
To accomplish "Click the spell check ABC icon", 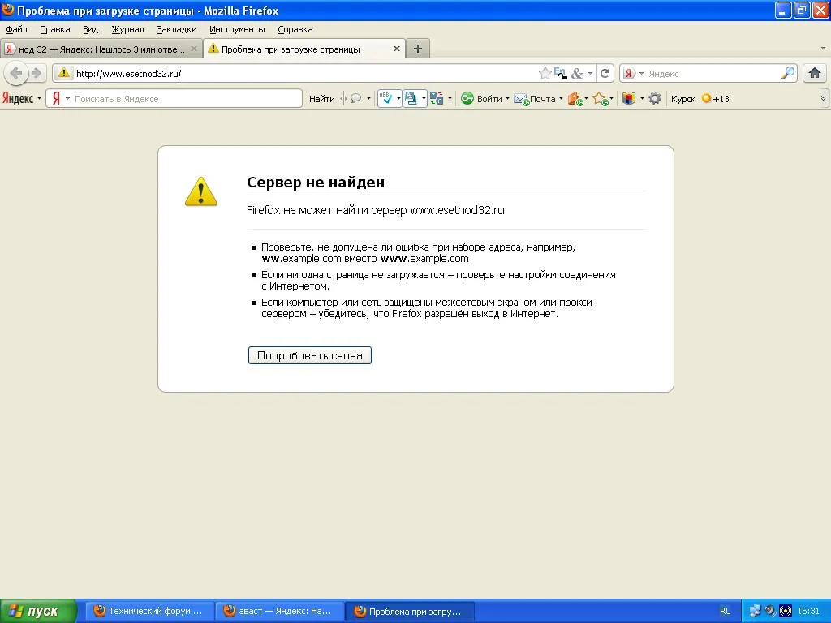I will 385,98.
